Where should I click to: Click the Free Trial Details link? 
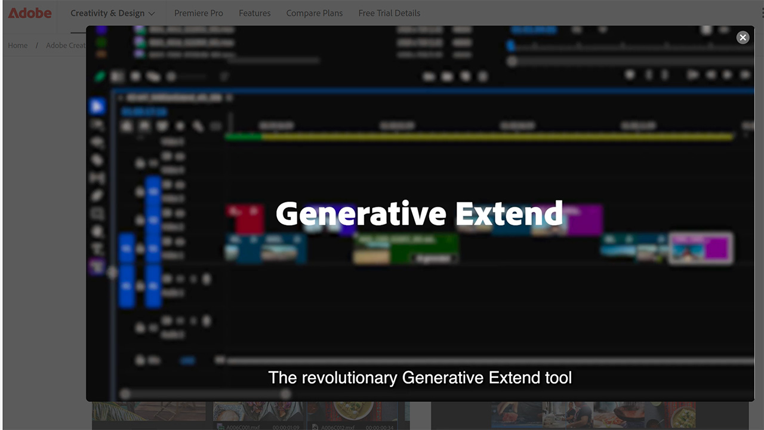coord(389,13)
